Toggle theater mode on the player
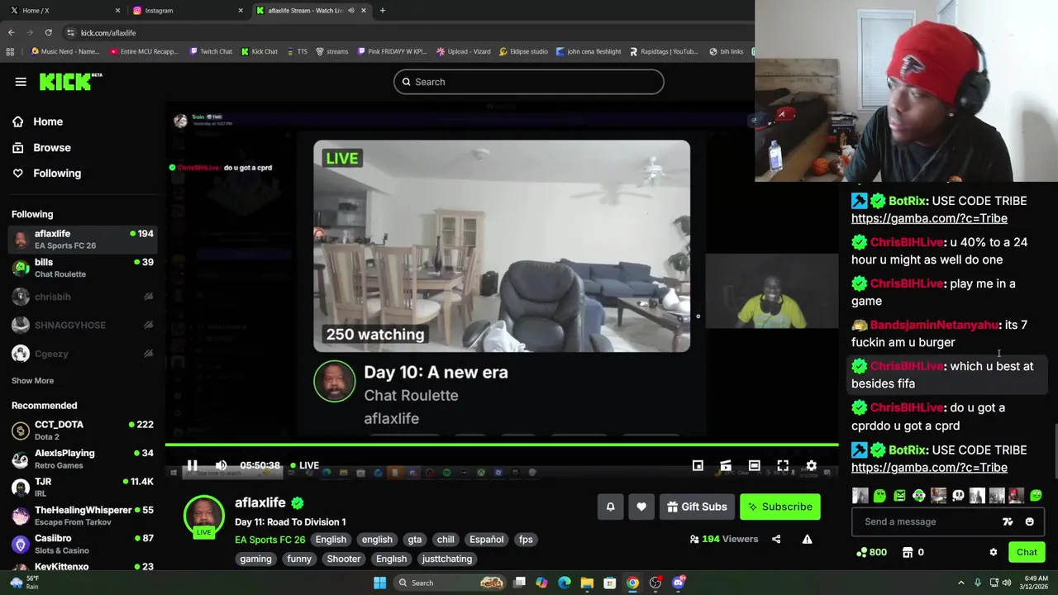The image size is (1058, 595). (754, 465)
